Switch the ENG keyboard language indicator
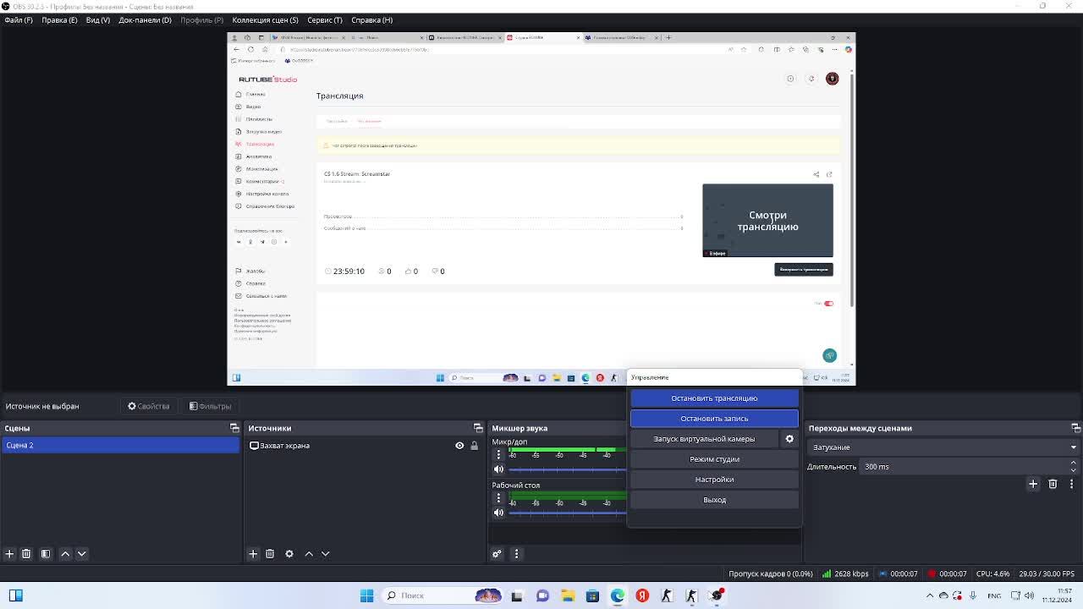The width and height of the screenshot is (1083, 609). coord(994,595)
